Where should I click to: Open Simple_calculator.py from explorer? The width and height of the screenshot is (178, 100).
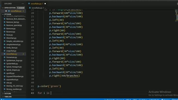point(15,41)
